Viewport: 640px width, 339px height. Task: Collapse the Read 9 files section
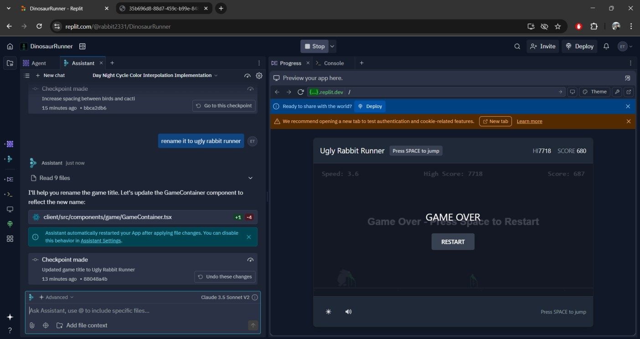[x=250, y=178]
